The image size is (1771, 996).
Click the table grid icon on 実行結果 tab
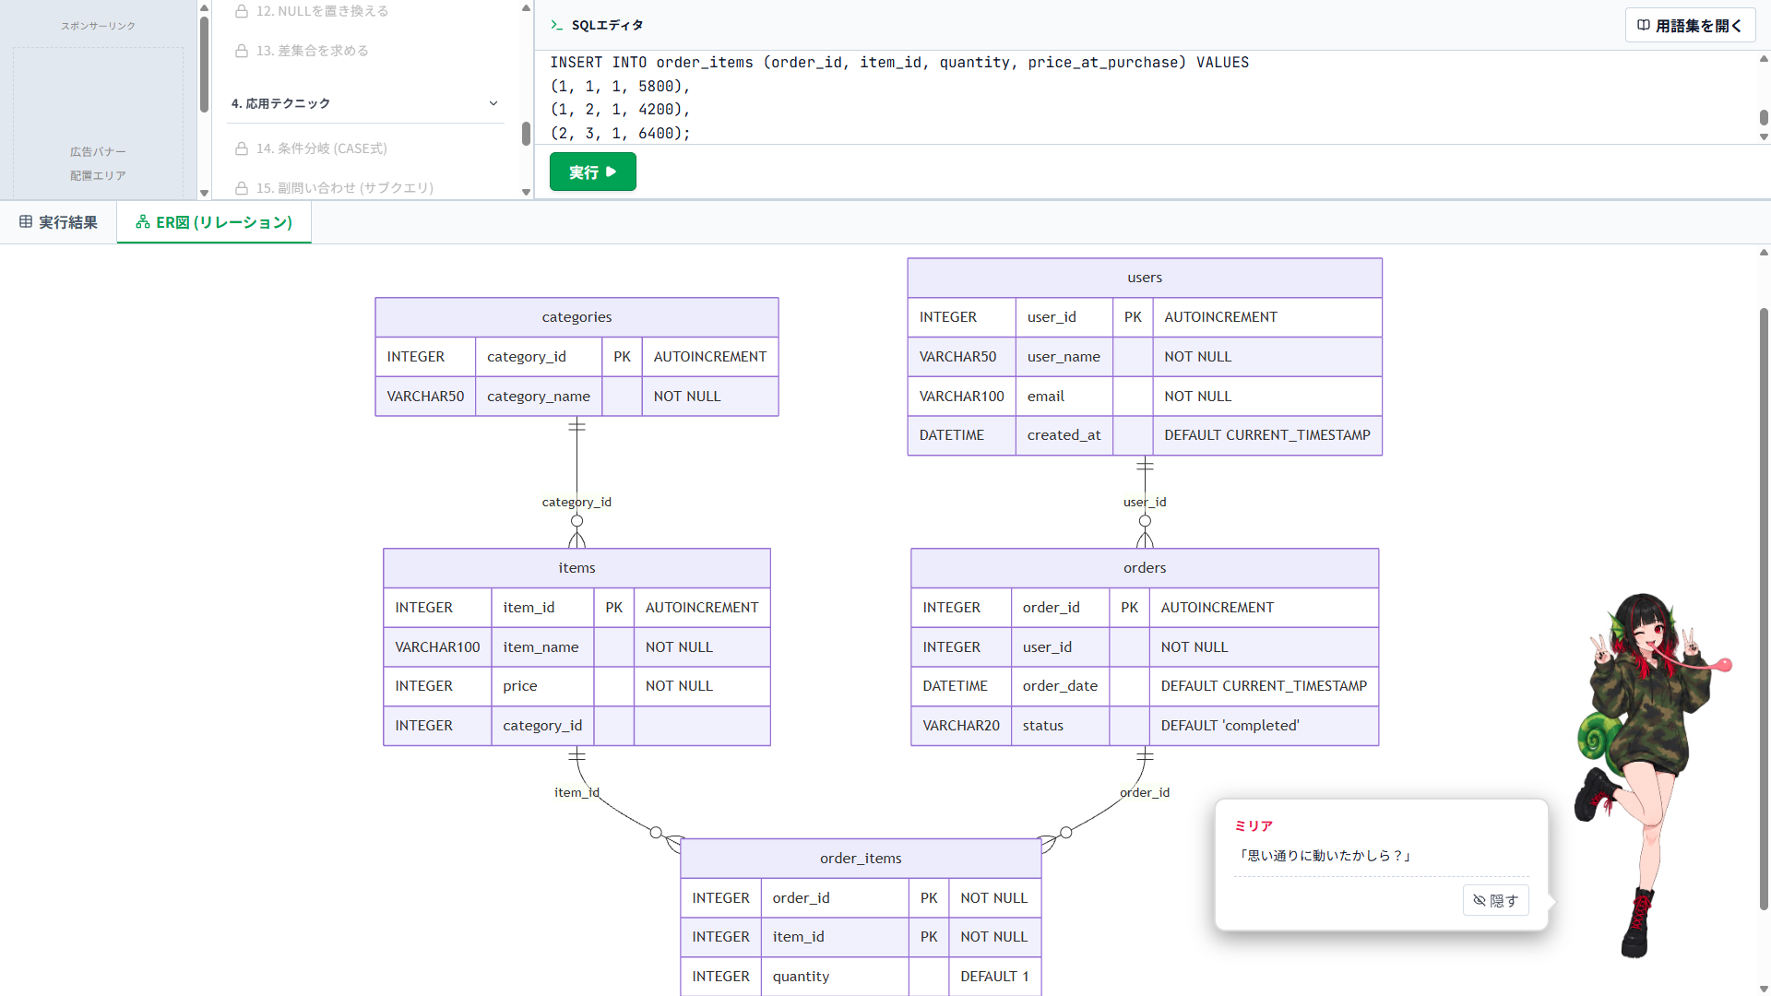pyautogui.click(x=26, y=222)
